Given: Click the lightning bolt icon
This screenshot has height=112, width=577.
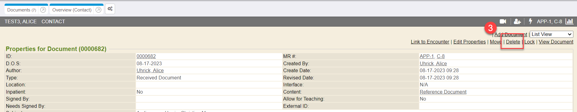Looking at the screenshot, I should click(530, 21).
